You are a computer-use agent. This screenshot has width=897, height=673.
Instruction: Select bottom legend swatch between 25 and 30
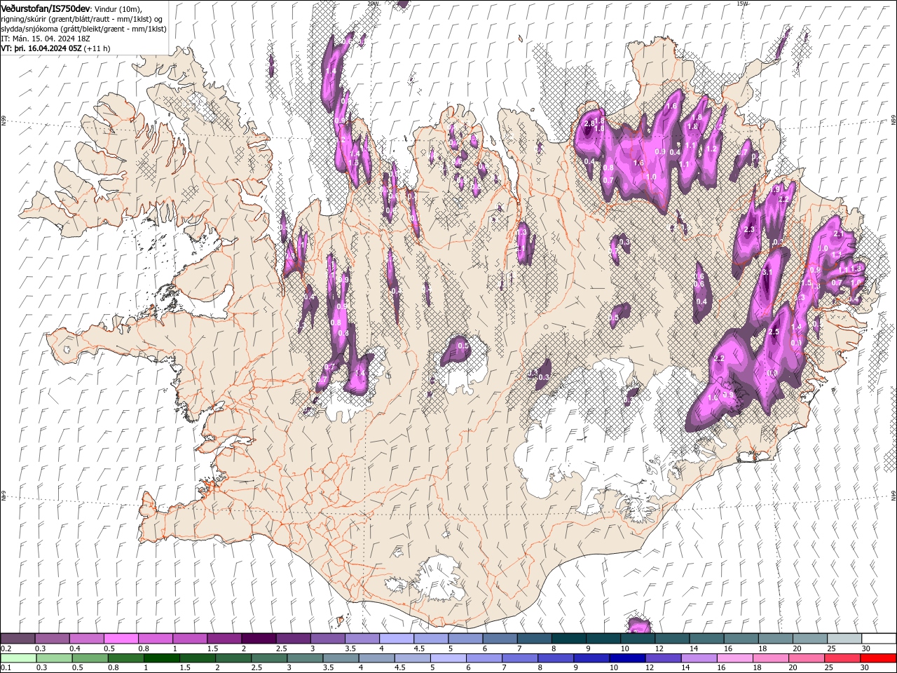click(842, 658)
